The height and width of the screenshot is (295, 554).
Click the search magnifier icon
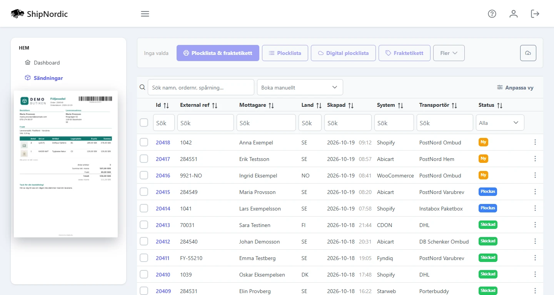[x=142, y=88]
